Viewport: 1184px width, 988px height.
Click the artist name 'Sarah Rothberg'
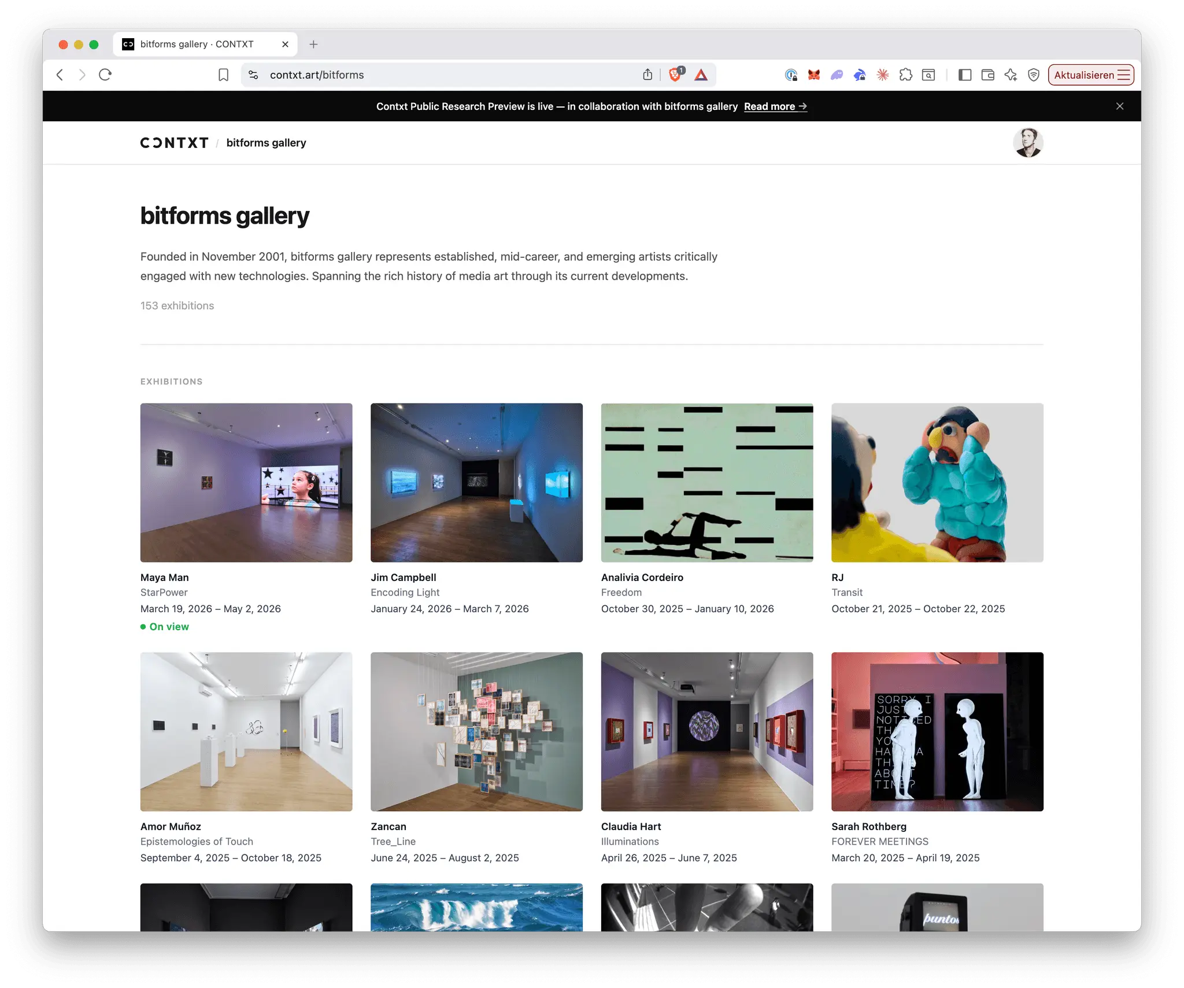tap(869, 827)
